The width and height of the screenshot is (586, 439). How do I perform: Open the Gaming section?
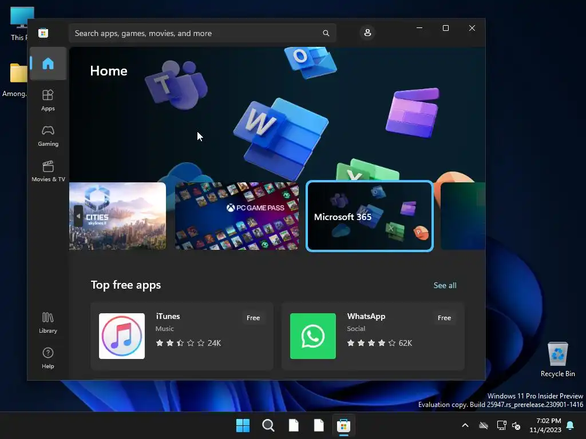(x=48, y=136)
